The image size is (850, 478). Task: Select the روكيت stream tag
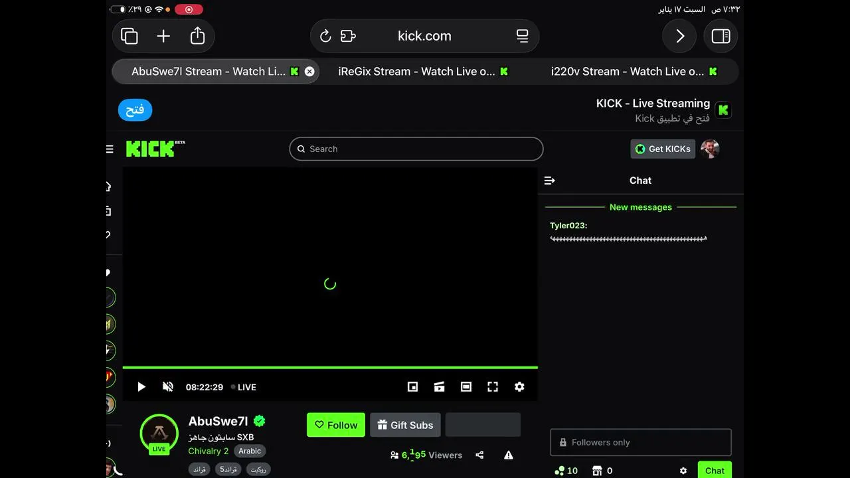click(258, 469)
